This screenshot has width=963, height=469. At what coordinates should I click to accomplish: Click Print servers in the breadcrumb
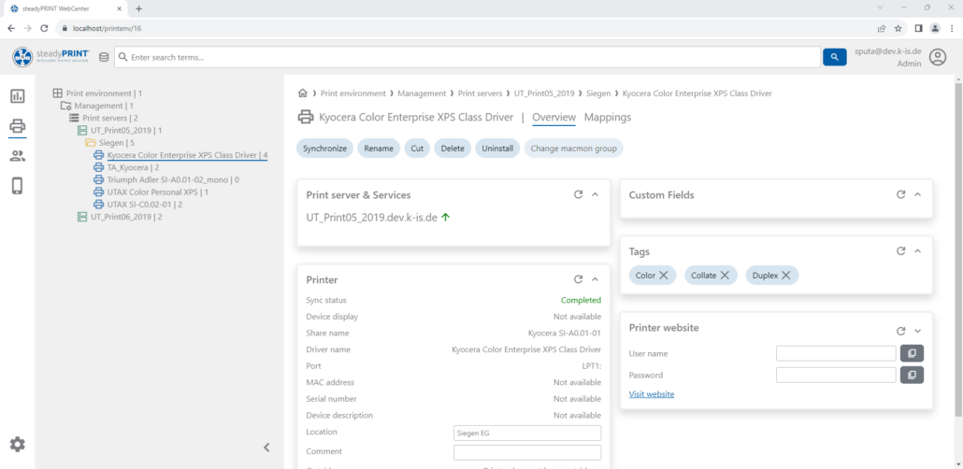(480, 93)
